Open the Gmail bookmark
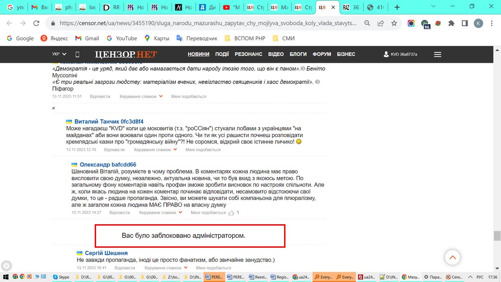 tap(87, 38)
